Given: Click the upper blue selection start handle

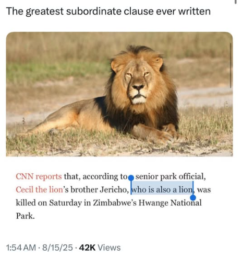Looking at the screenshot, I should (x=131, y=178).
